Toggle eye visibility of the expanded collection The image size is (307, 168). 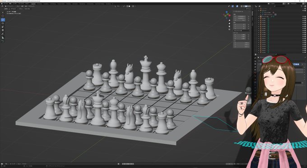[303, 10]
